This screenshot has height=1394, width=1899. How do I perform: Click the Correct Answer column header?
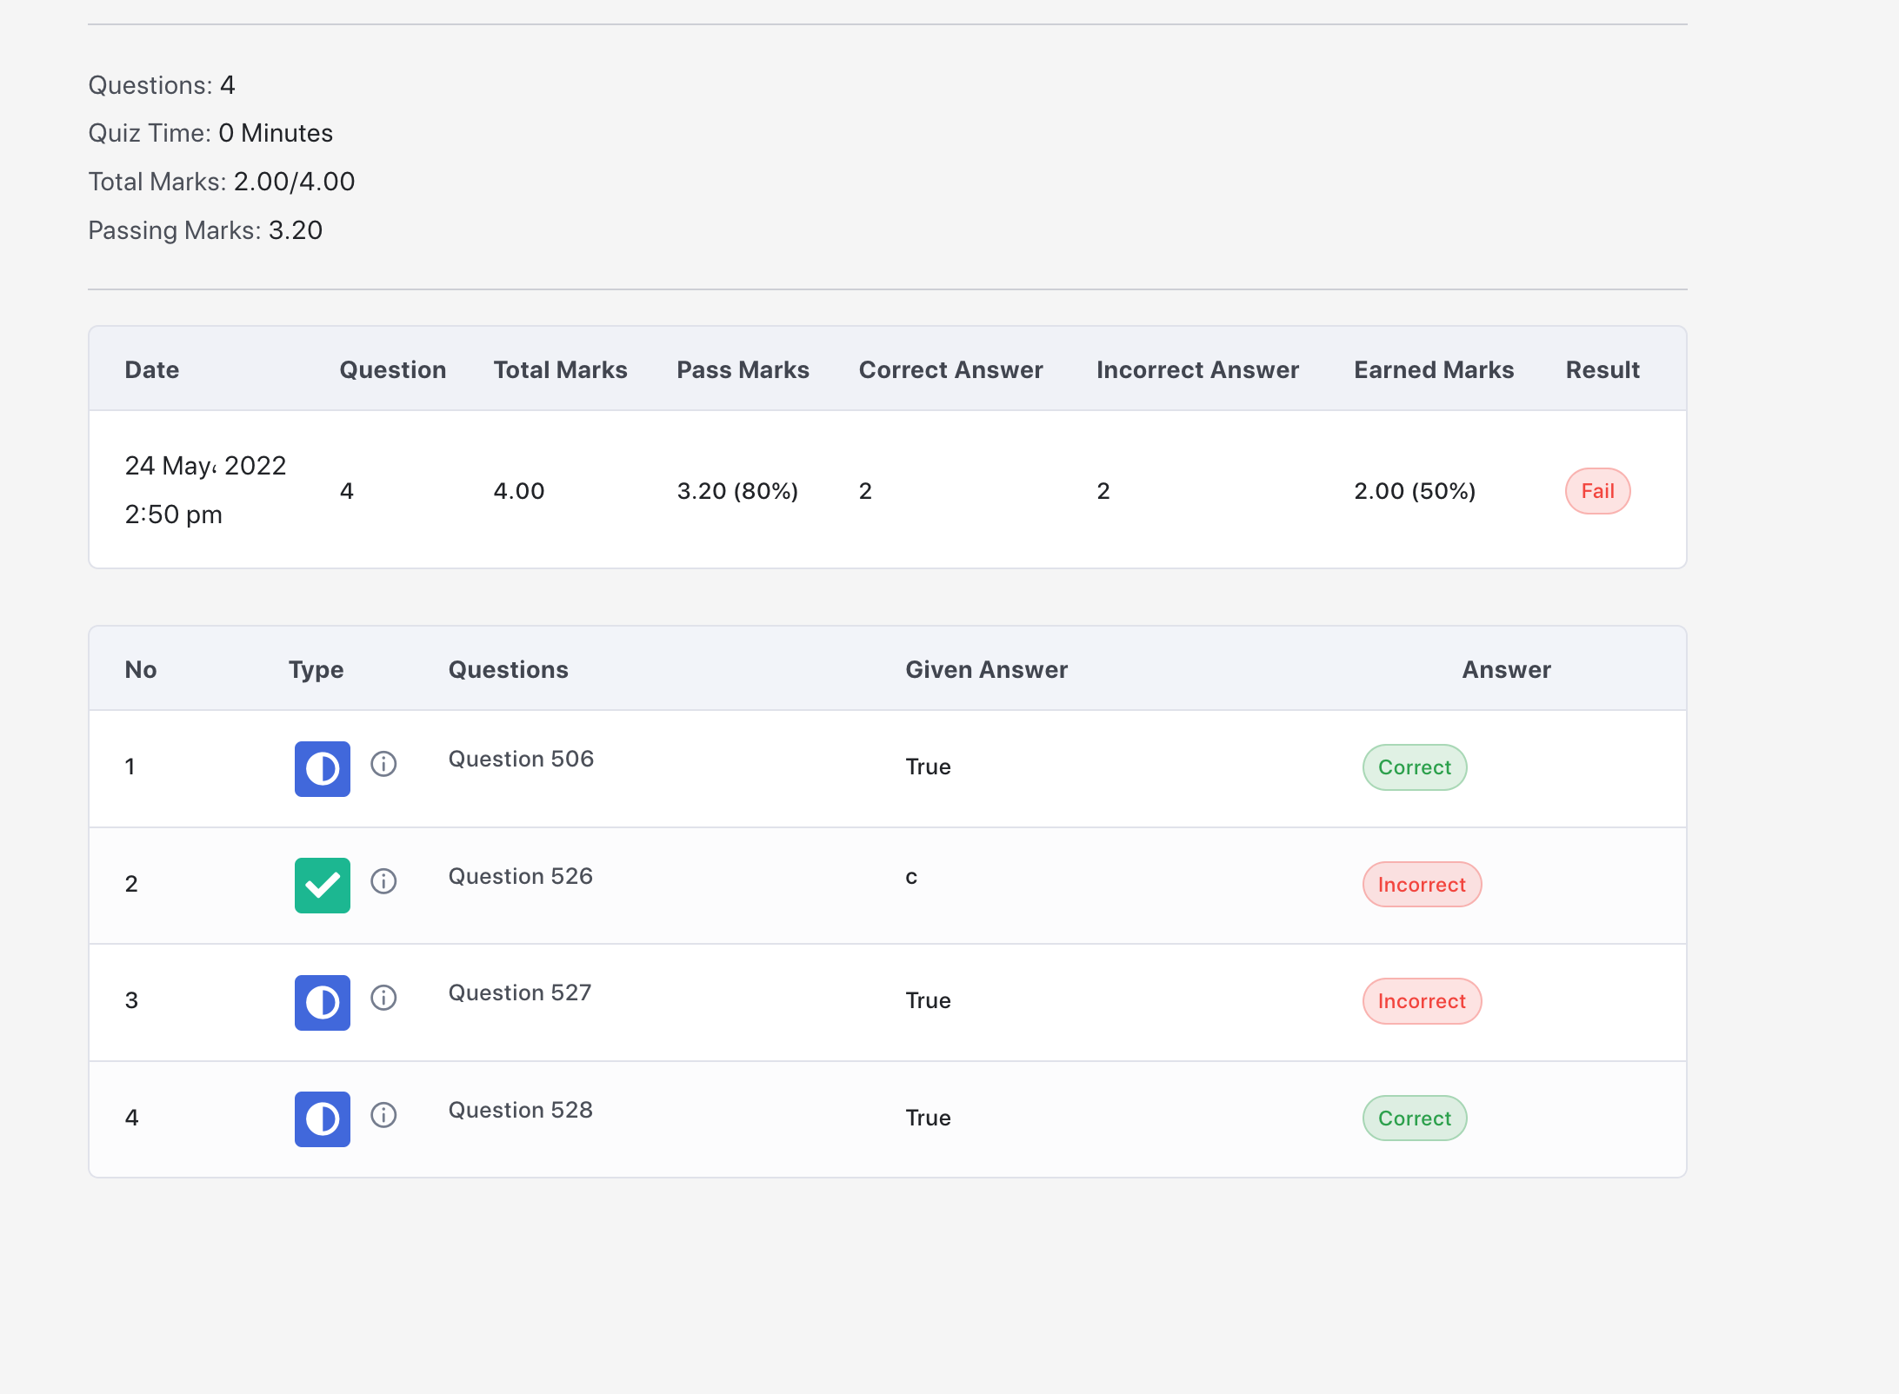pyautogui.click(x=950, y=369)
